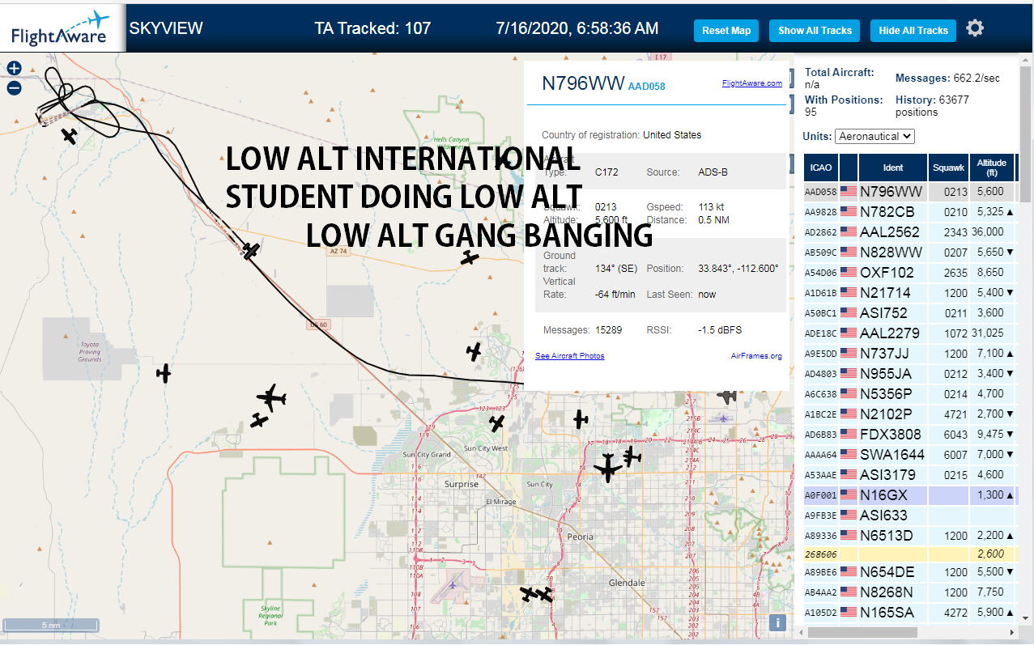The width and height of the screenshot is (1034, 645).
Task: Click the Position value 33.843°, -112.600°
Action: tap(738, 269)
